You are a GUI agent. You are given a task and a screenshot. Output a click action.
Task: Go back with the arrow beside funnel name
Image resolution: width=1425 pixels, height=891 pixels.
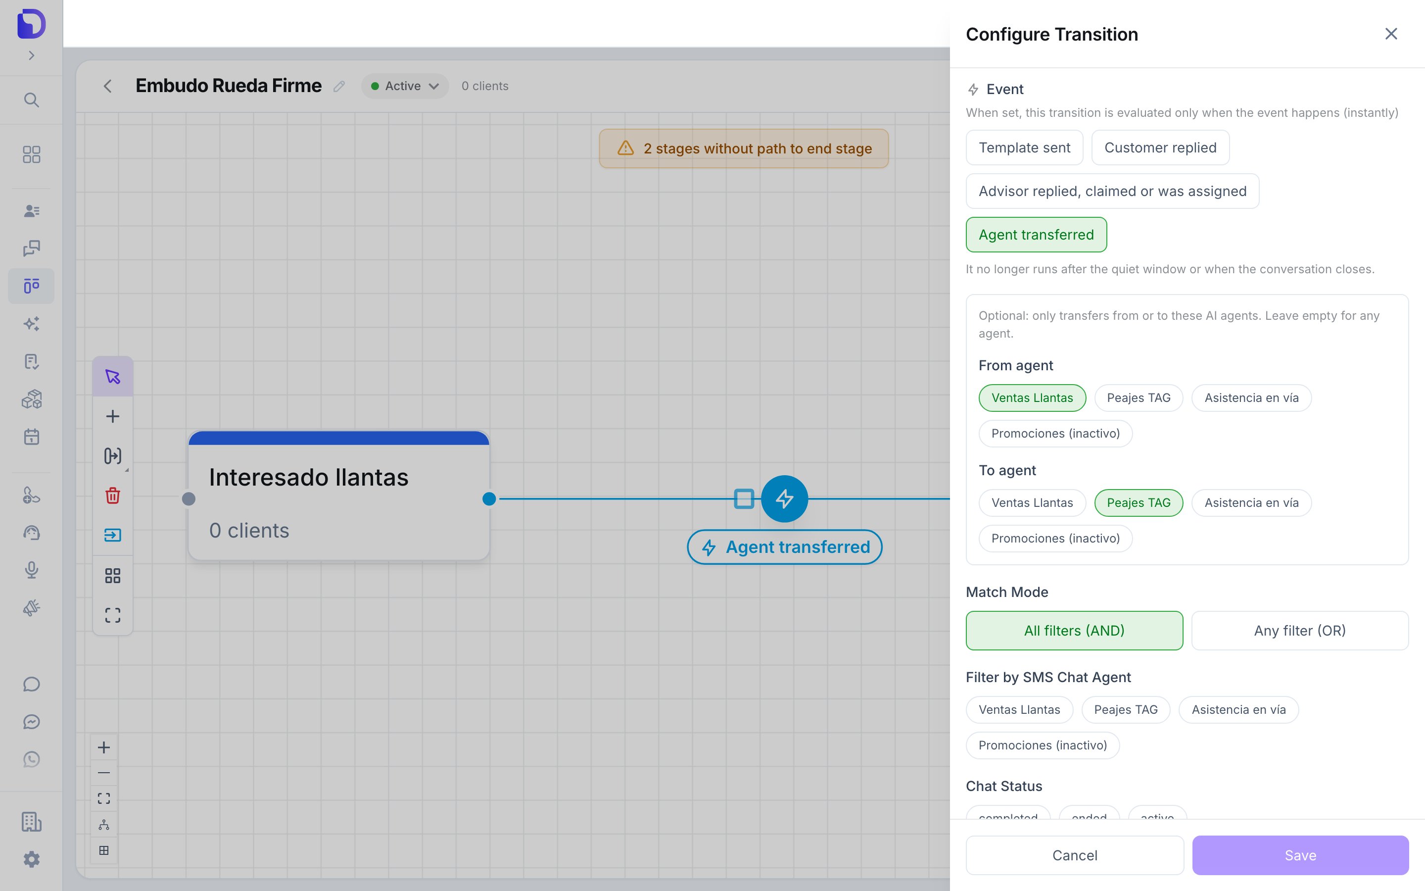click(107, 86)
